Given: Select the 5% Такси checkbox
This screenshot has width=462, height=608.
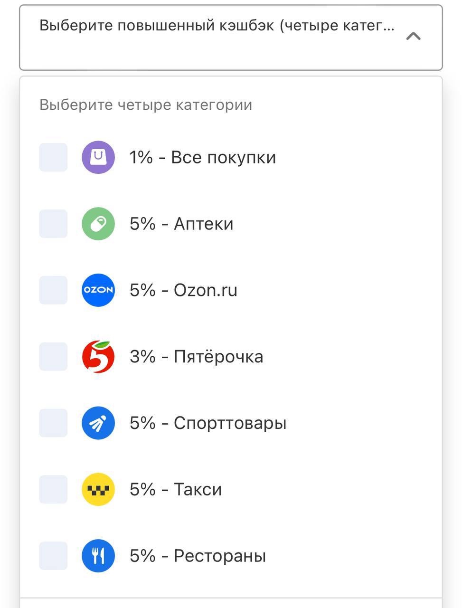Looking at the screenshot, I should 53,490.
